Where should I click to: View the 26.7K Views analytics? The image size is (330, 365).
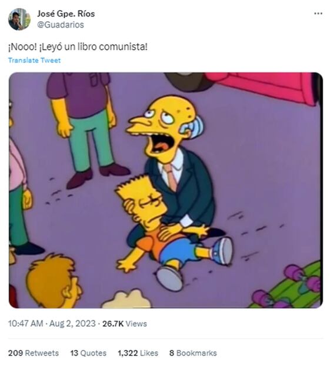coord(125,324)
